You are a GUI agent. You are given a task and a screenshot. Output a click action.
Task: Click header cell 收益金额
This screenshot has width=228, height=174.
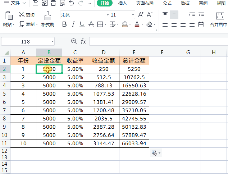(x=104, y=60)
